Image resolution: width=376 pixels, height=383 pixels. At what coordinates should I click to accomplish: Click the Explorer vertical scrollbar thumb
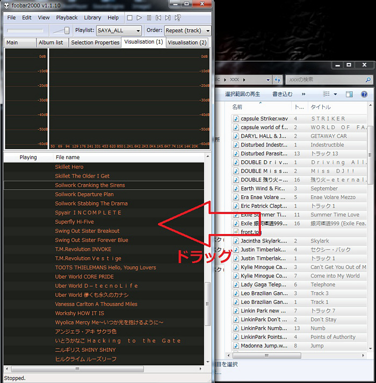click(x=370, y=155)
